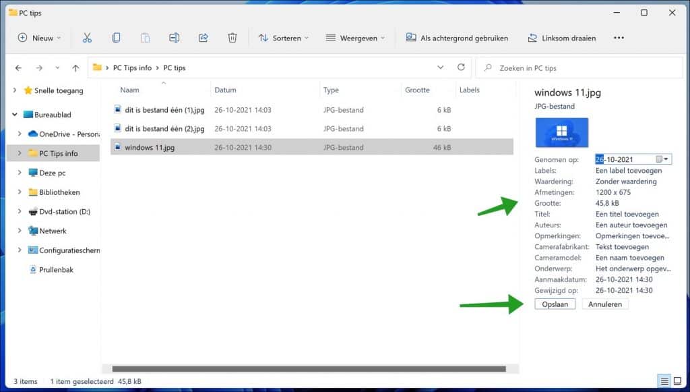690x392 pixels.
Task: Click the Linksom draaien rotate icon
Action: pos(562,38)
